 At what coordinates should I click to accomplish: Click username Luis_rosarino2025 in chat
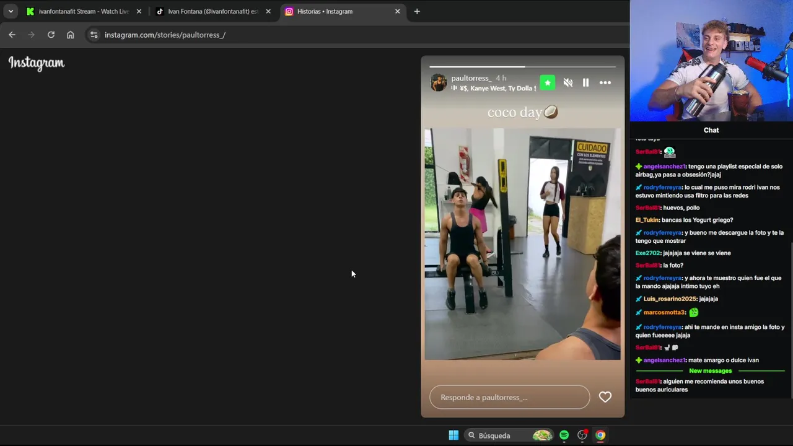[x=670, y=299]
